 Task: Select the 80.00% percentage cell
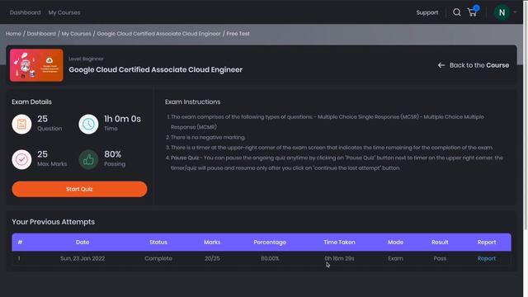(x=270, y=258)
